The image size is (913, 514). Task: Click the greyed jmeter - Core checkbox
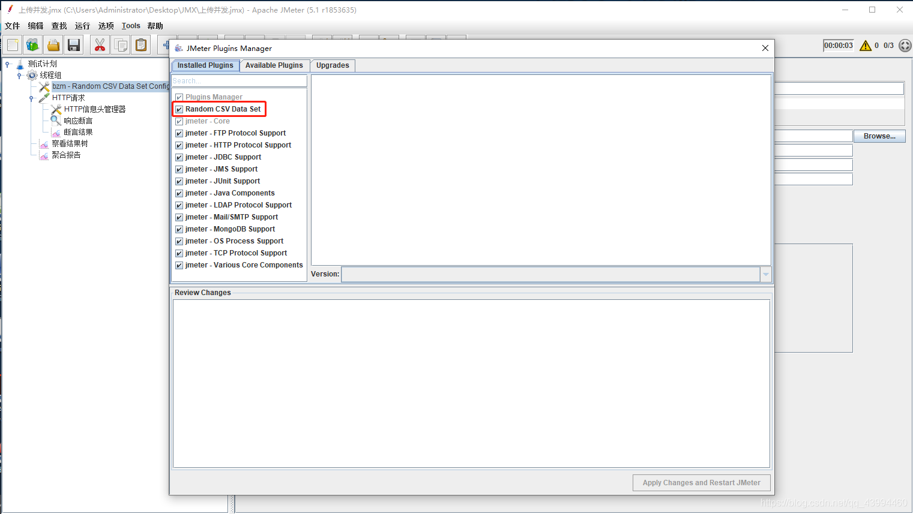point(179,121)
